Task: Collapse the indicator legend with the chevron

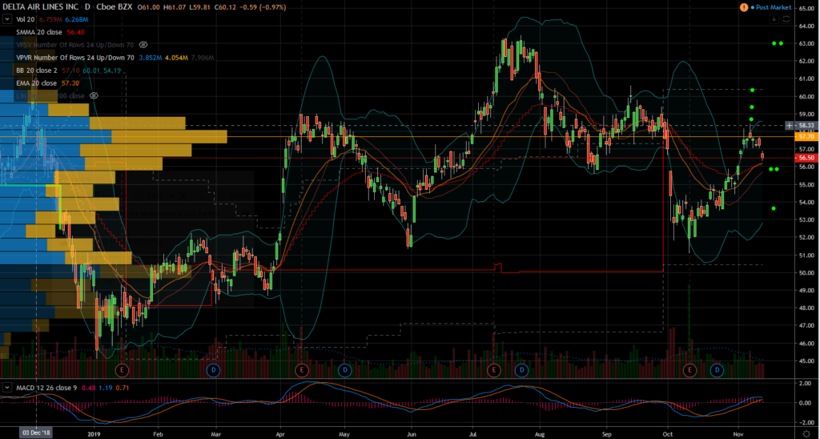Action: [x=9, y=19]
